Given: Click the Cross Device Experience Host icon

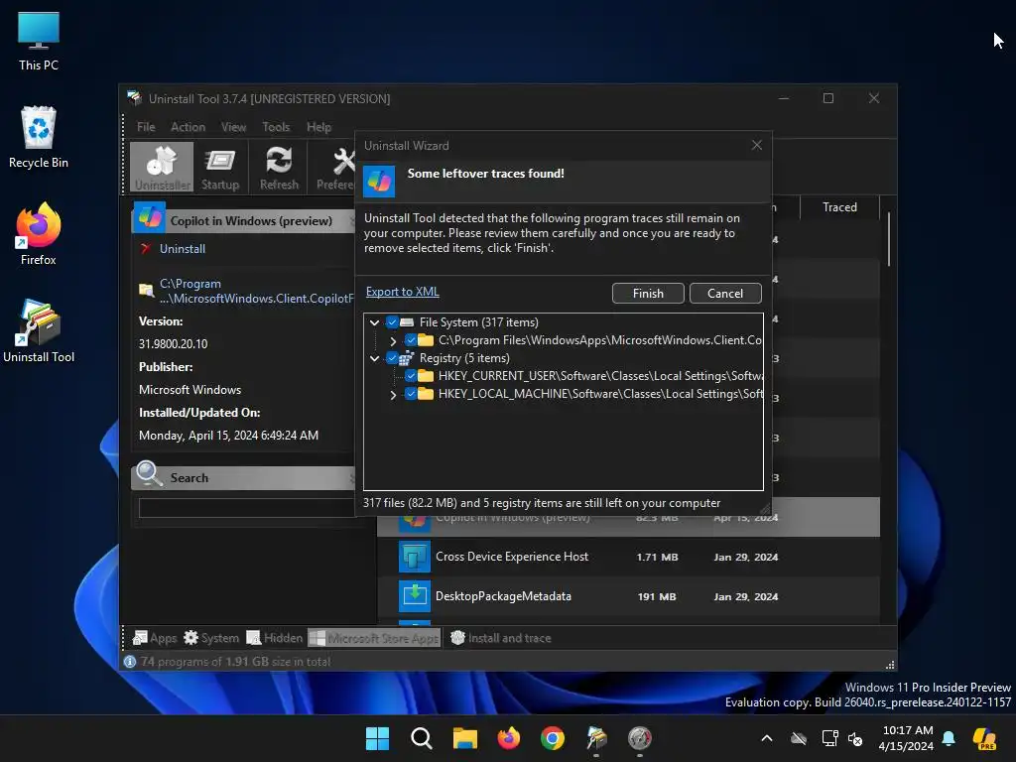Looking at the screenshot, I should (414, 557).
